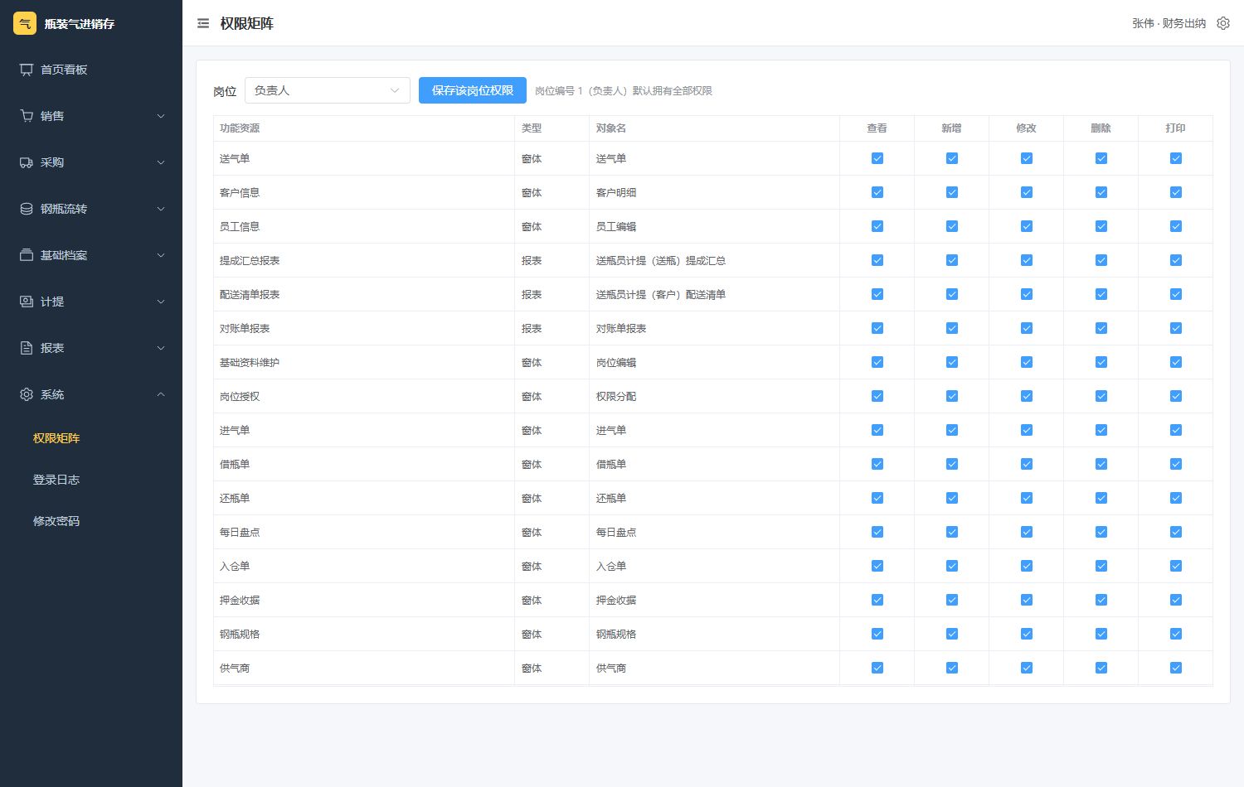The width and height of the screenshot is (1244, 787).
Task: Uncheck 修改 for 员工信息 row
Action: tap(1027, 226)
